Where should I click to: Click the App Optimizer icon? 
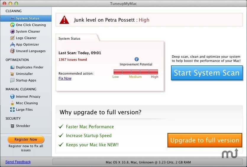(x=12, y=44)
